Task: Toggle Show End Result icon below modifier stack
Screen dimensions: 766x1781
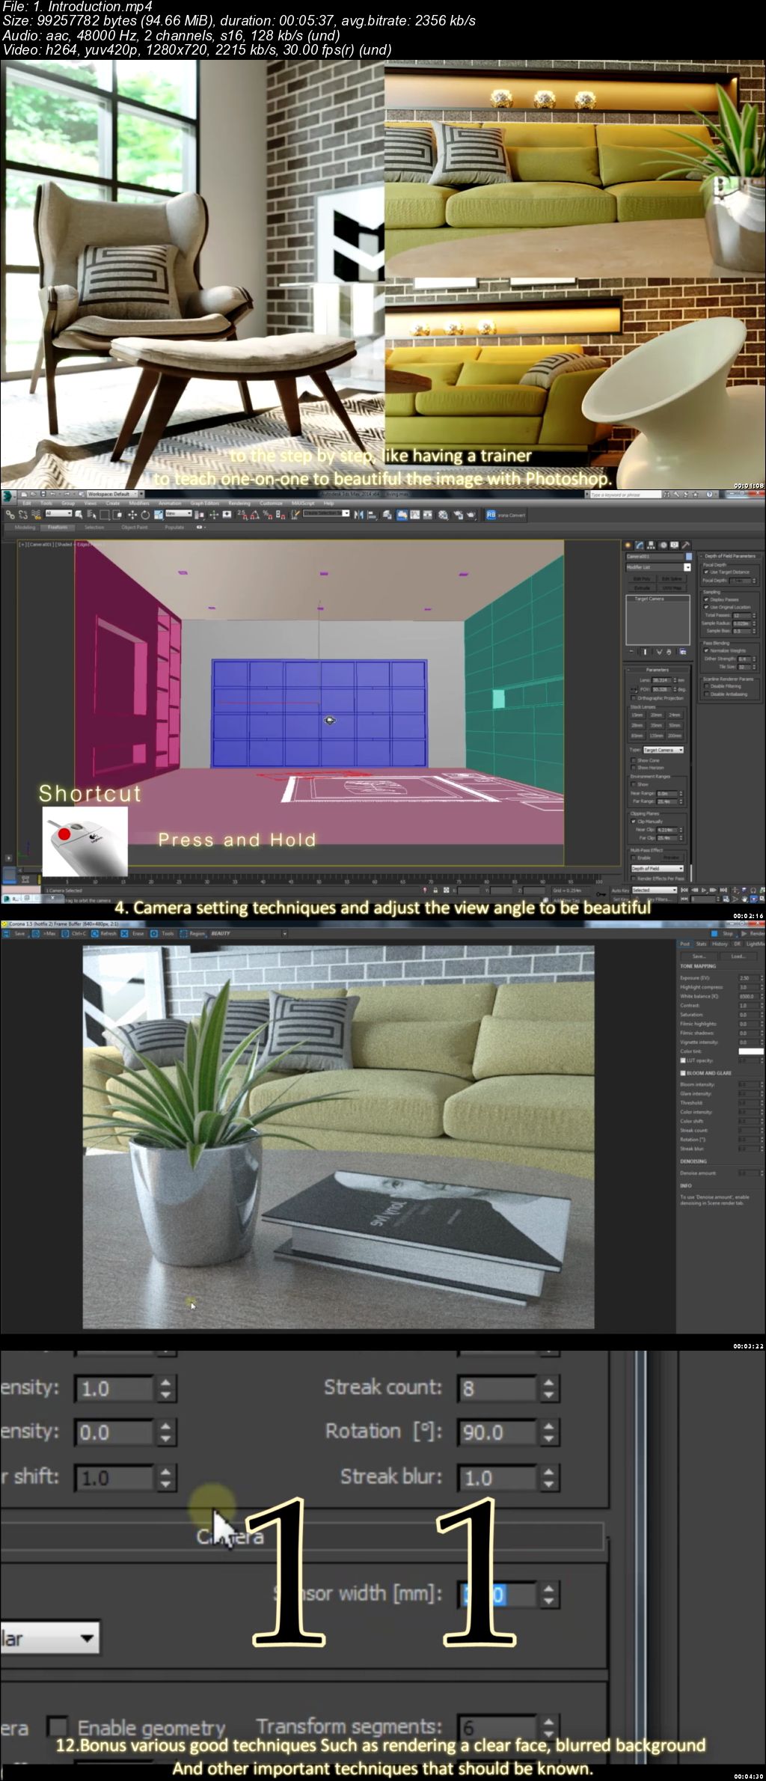Action: 645,652
